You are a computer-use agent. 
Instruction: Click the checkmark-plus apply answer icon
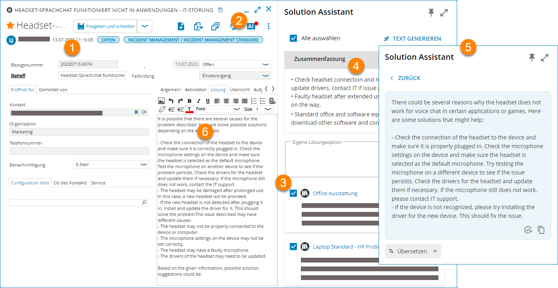click(x=528, y=230)
